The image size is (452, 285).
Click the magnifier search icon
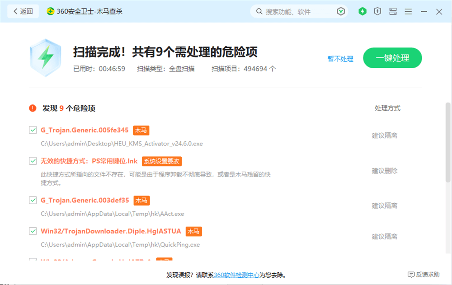point(259,11)
